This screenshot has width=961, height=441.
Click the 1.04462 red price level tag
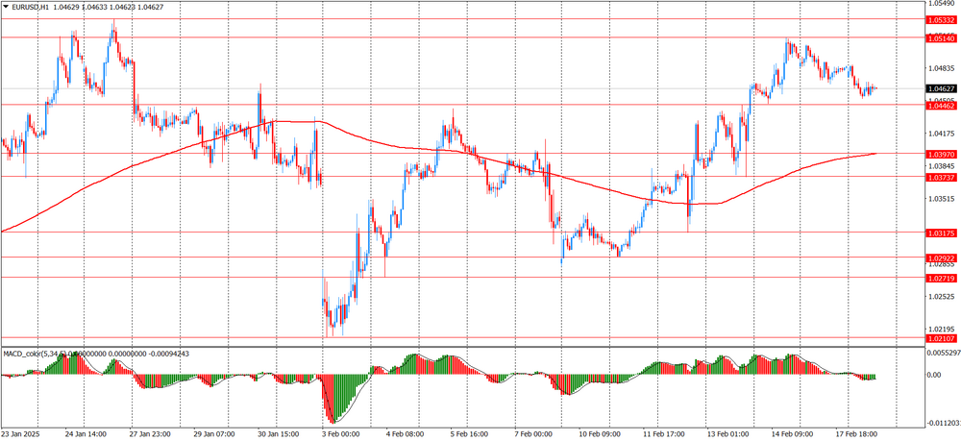point(941,105)
